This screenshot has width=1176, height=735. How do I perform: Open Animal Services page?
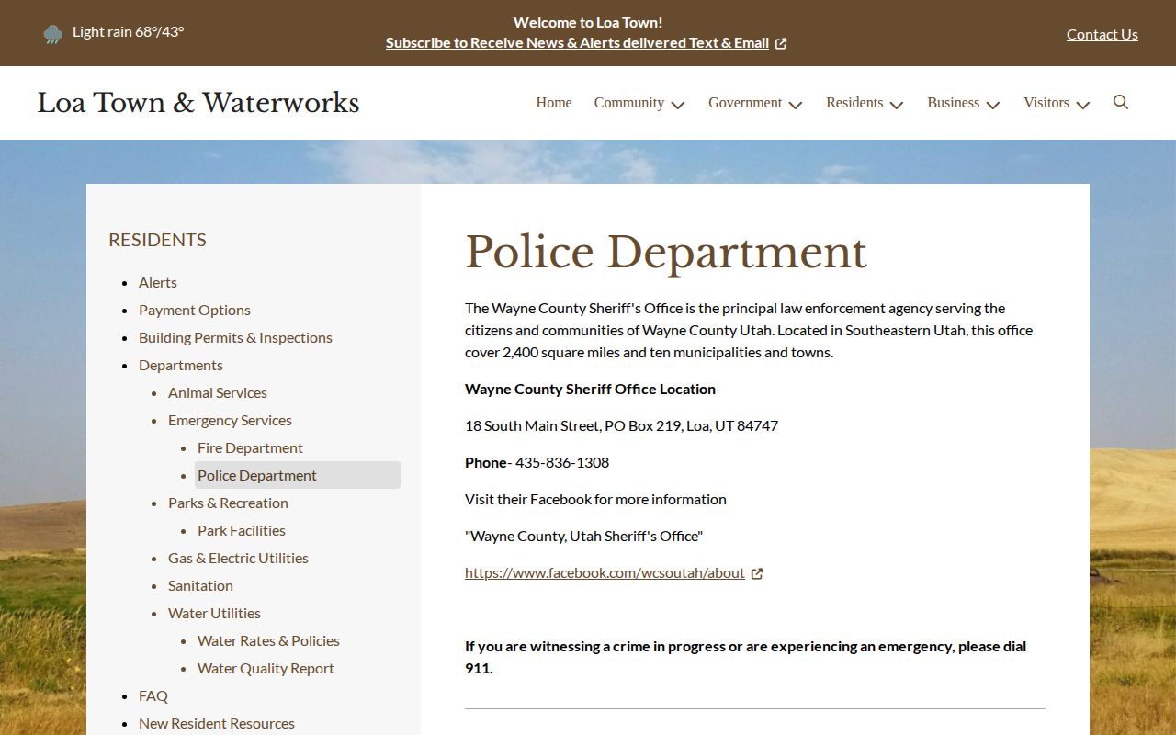pyautogui.click(x=218, y=392)
